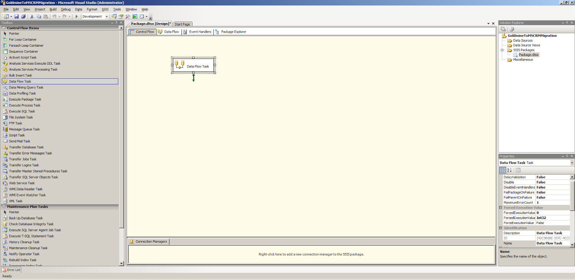The height and width of the screenshot is (280, 575).
Task: Switch to the Package Explorer tab
Action: click(x=231, y=32)
